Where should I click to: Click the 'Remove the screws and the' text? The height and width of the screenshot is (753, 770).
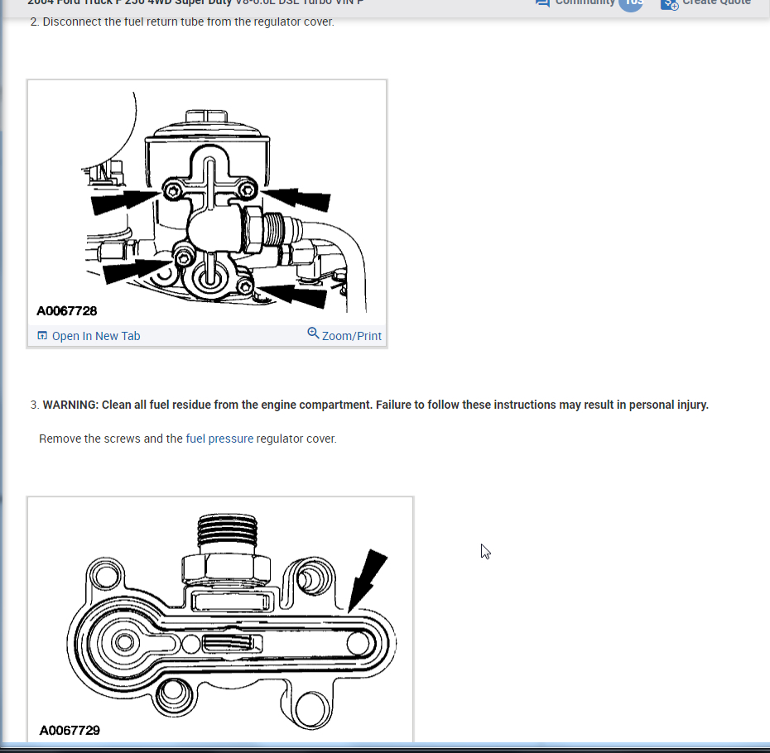point(111,439)
